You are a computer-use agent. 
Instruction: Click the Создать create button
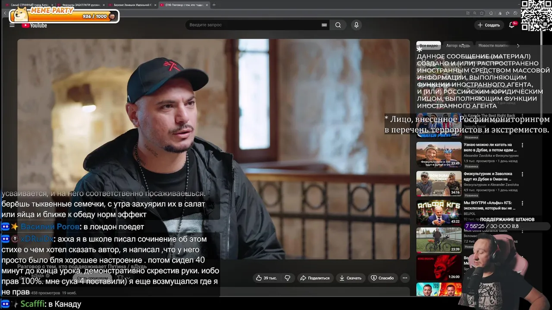click(x=489, y=25)
